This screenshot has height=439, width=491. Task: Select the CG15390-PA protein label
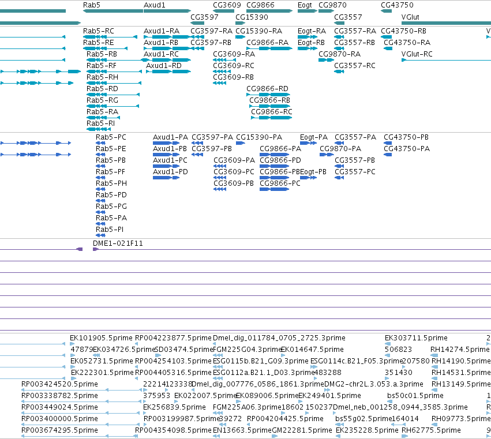pos(259,137)
